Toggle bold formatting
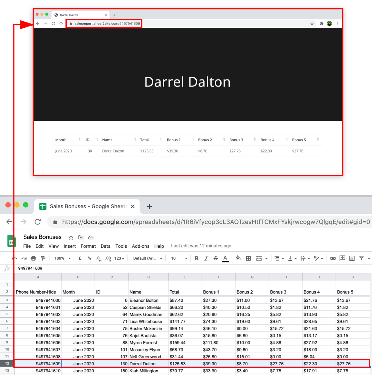The image size is (372, 375). 197,258
